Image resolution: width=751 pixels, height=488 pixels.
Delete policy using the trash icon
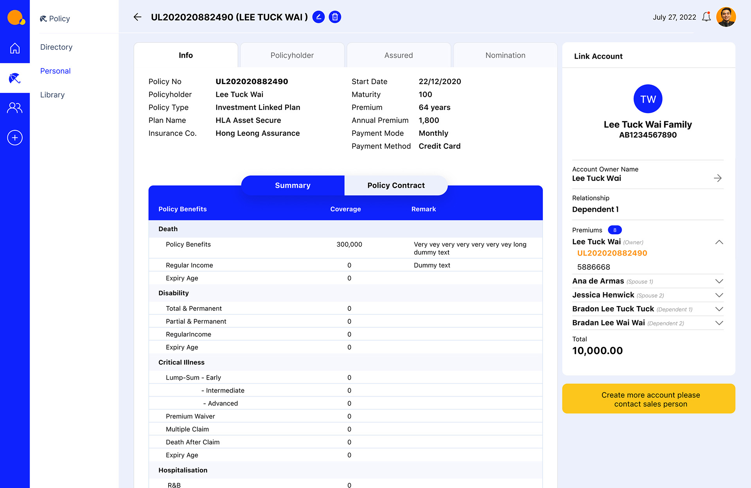pos(335,17)
